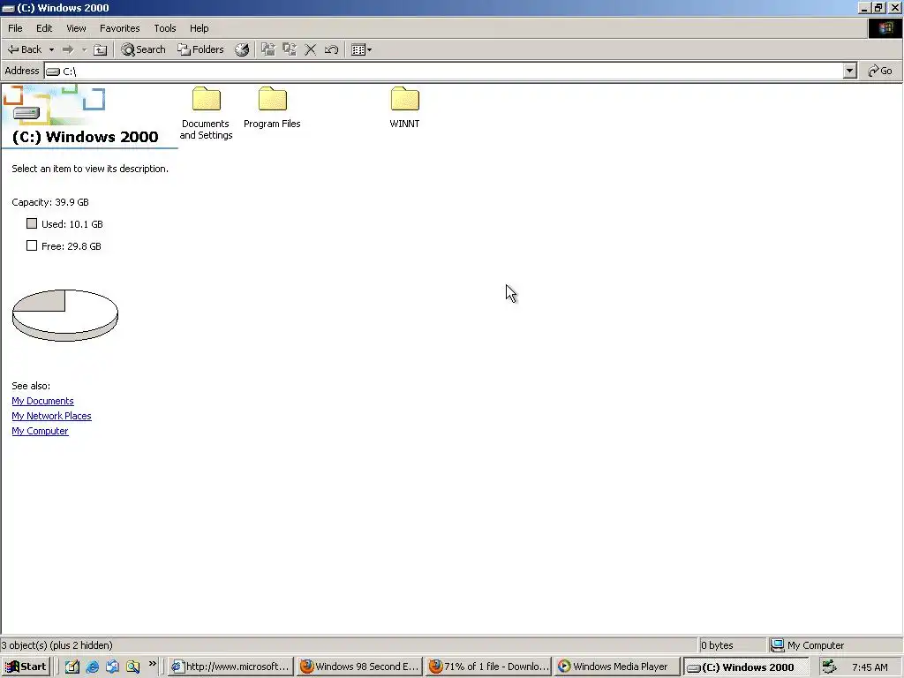The width and height of the screenshot is (904, 678).
Task: Click the Address label text
Action: tap(22, 71)
